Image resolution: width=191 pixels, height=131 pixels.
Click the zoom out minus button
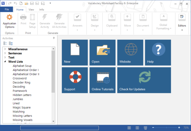pos(153,127)
